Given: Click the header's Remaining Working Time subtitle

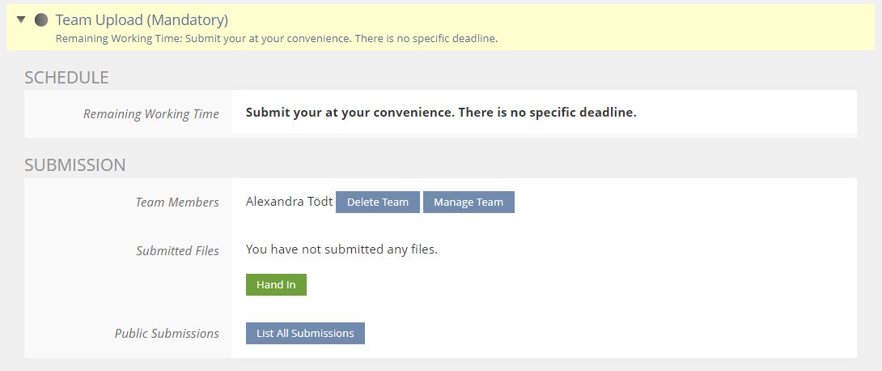Looking at the screenshot, I should (276, 38).
